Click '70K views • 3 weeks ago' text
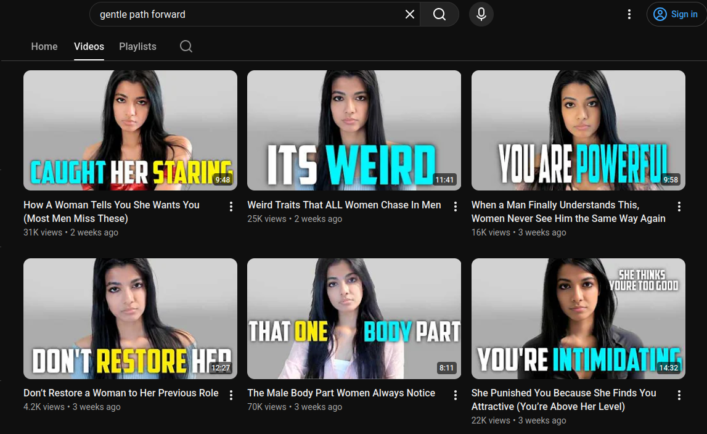The image size is (707, 434). pyautogui.click(x=295, y=407)
